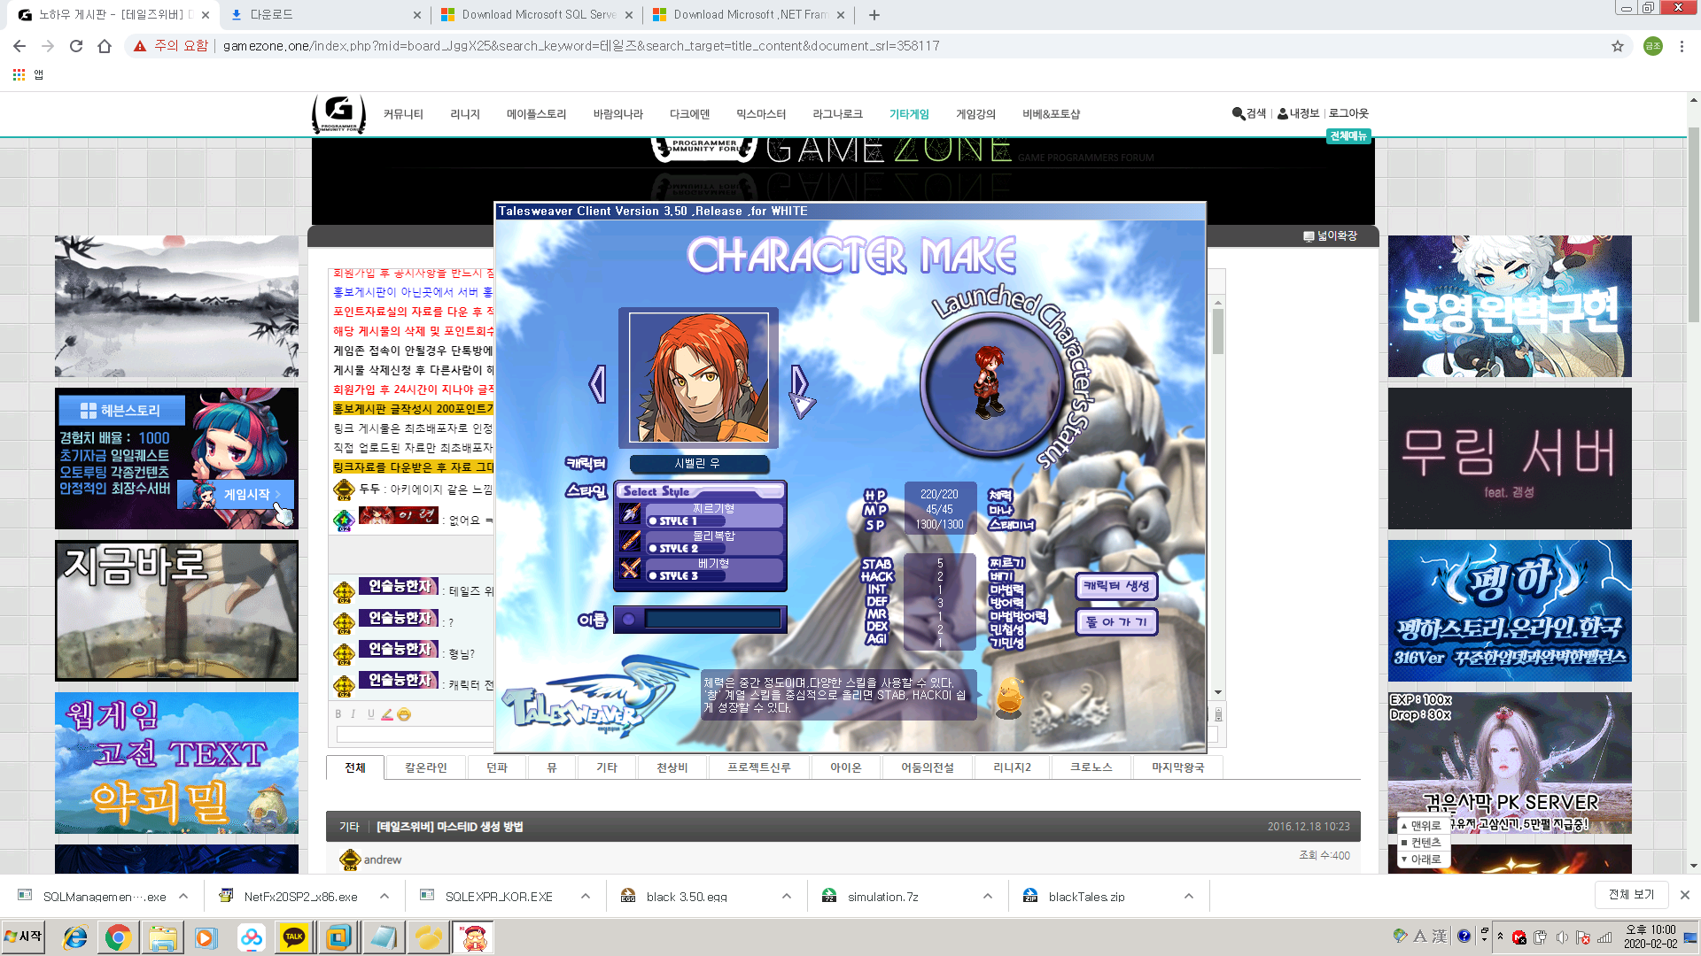Click the browser back arrow
Viewport: 1701px width, 956px height.
19,46
